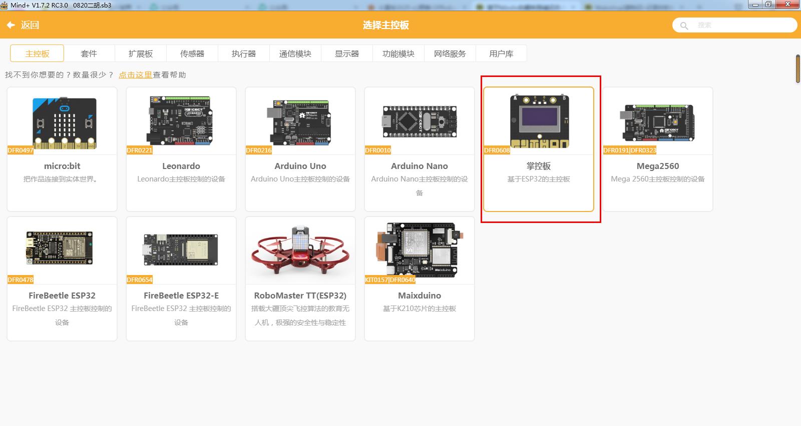Click the micro:bit title text
801x426 pixels.
pos(62,166)
